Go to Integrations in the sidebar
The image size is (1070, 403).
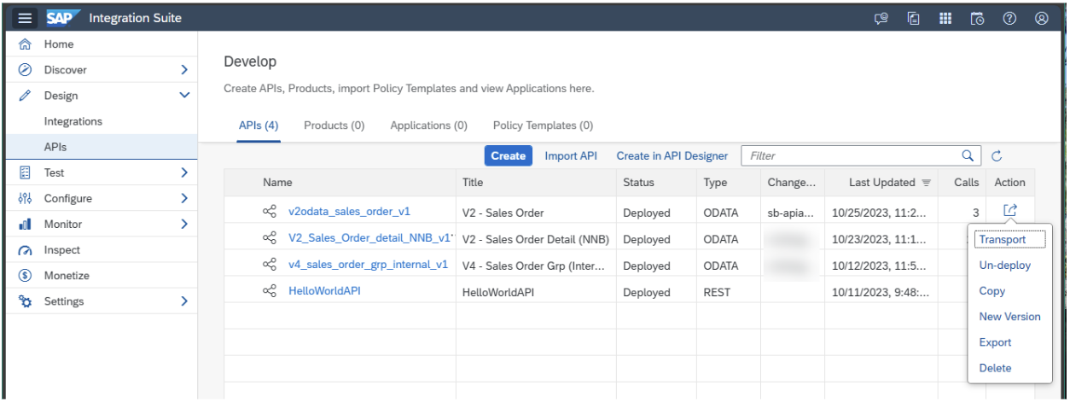(x=73, y=121)
